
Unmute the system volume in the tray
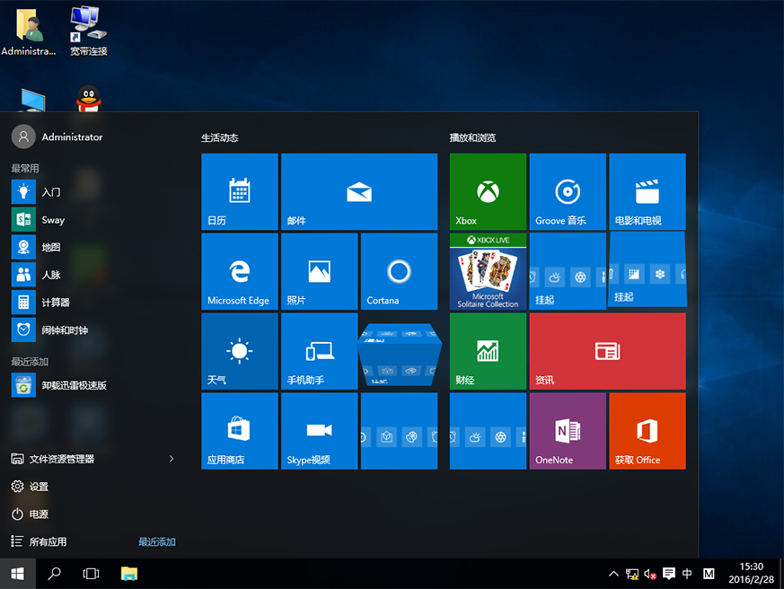pos(648,573)
